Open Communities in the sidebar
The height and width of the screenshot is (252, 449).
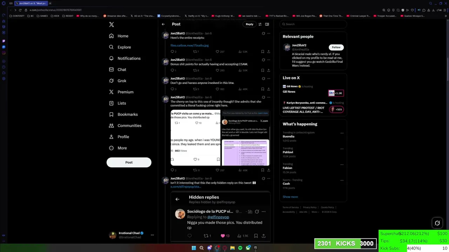click(125, 126)
